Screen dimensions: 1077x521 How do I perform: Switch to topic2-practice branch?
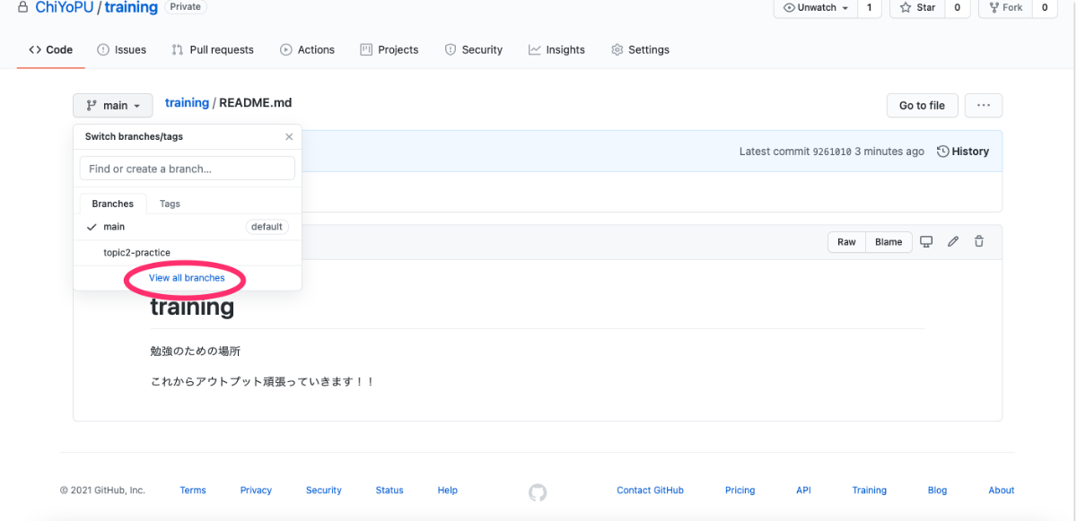point(188,253)
